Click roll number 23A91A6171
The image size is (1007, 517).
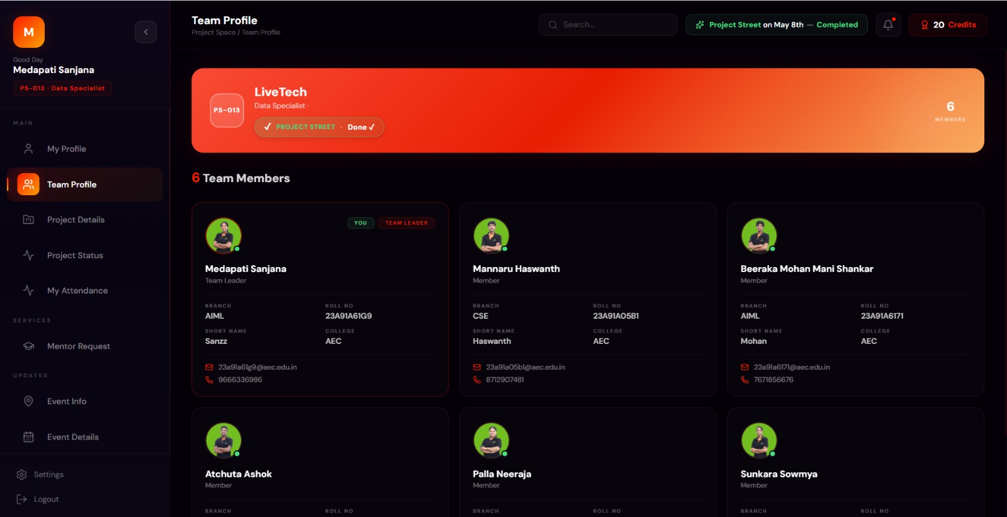click(882, 316)
